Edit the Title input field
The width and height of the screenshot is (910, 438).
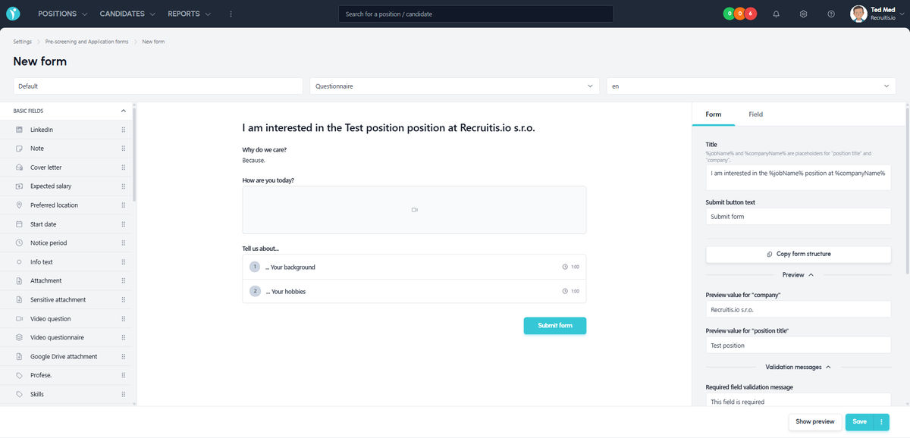(x=799, y=178)
